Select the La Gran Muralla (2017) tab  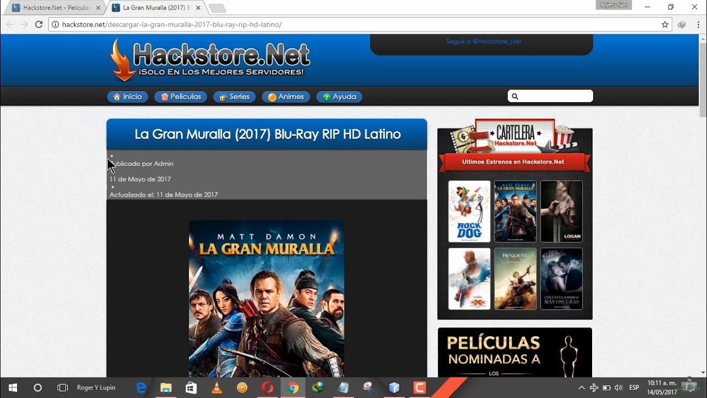[x=156, y=8]
